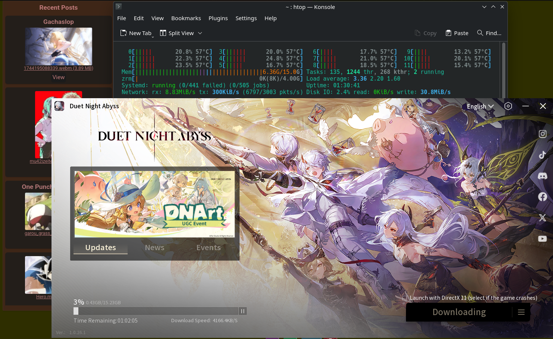The height and width of the screenshot is (339, 553).
Task: Toggle Split View in Konsole
Action: point(177,33)
